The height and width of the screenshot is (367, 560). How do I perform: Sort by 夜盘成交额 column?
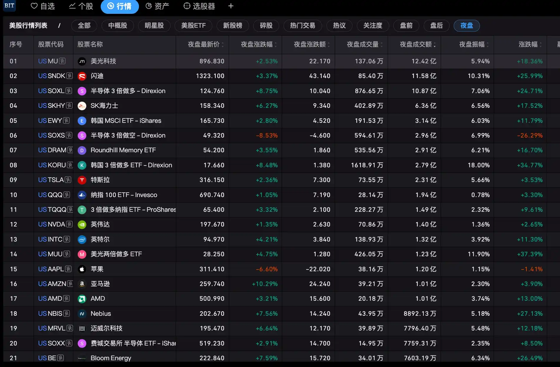[418, 44]
